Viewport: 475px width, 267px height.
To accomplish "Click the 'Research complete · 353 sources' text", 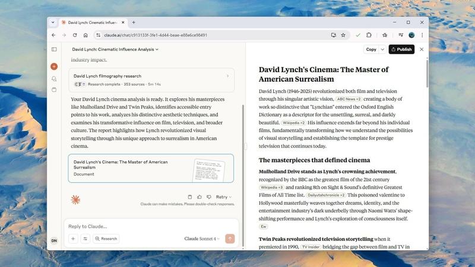I will coord(116,84).
